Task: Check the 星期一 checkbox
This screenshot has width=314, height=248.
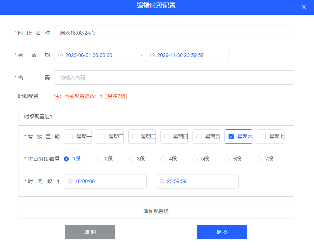Action: point(70,137)
